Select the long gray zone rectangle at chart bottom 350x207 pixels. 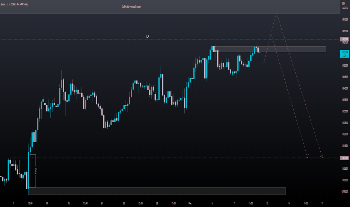point(157,191)
